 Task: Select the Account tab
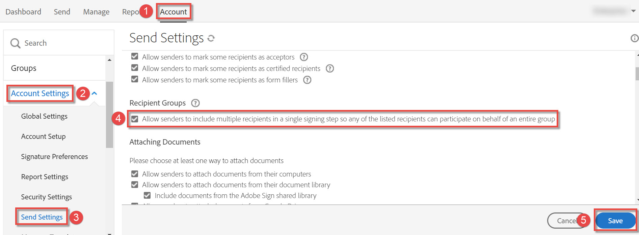pos(174,11)
